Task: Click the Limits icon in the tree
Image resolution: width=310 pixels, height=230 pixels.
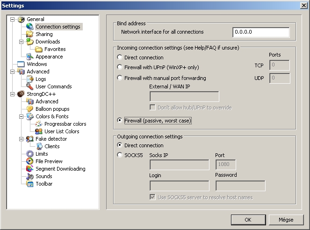Action: (x=30, y=154)
